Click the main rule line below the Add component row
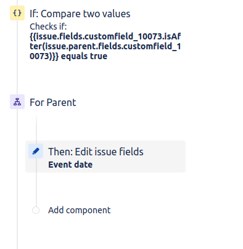 [17, 232]
